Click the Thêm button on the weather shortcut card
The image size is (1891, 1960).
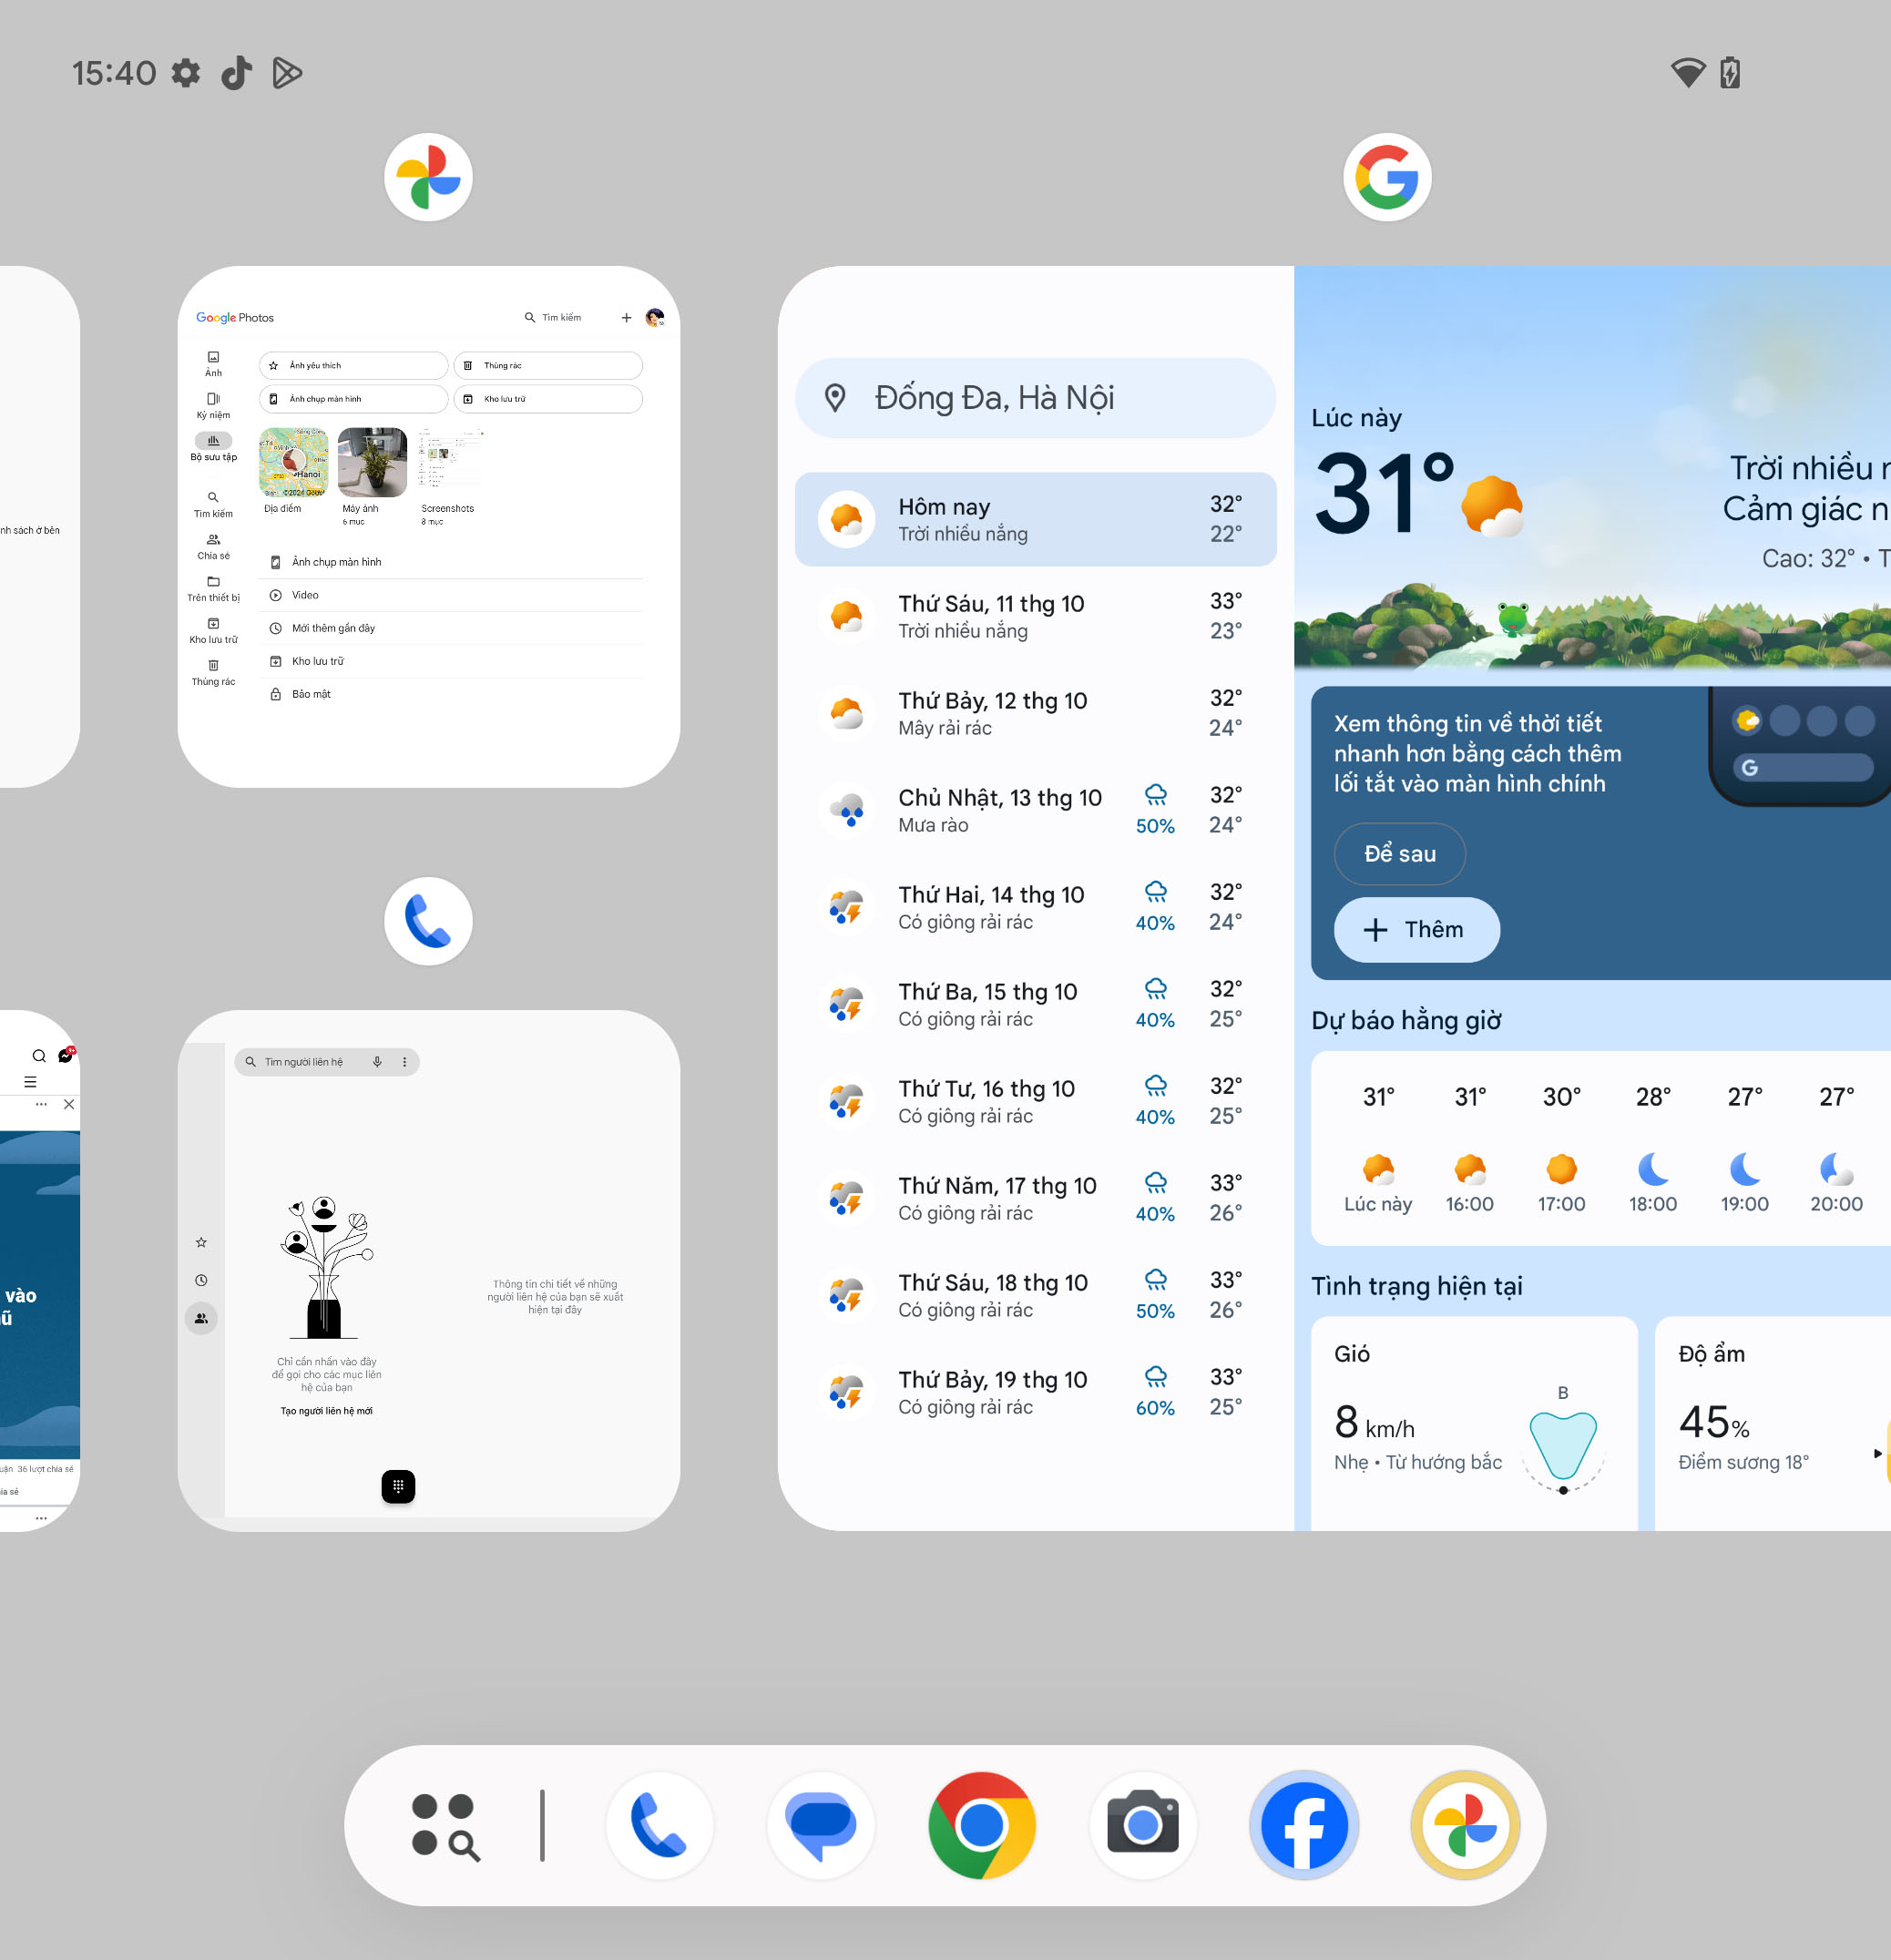pos(1416,930)
